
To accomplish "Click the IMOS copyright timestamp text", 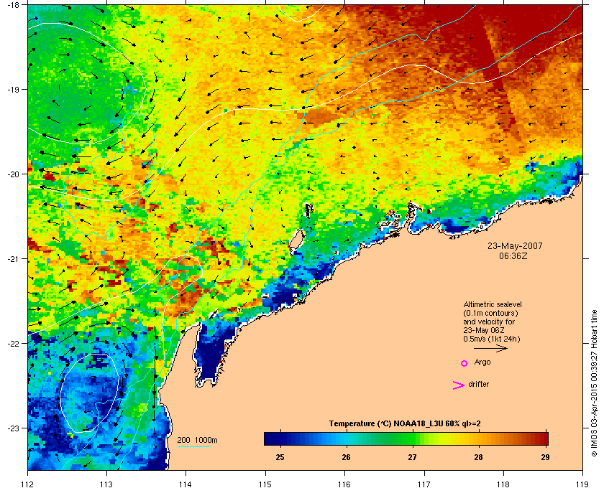I will coord(594,383).
